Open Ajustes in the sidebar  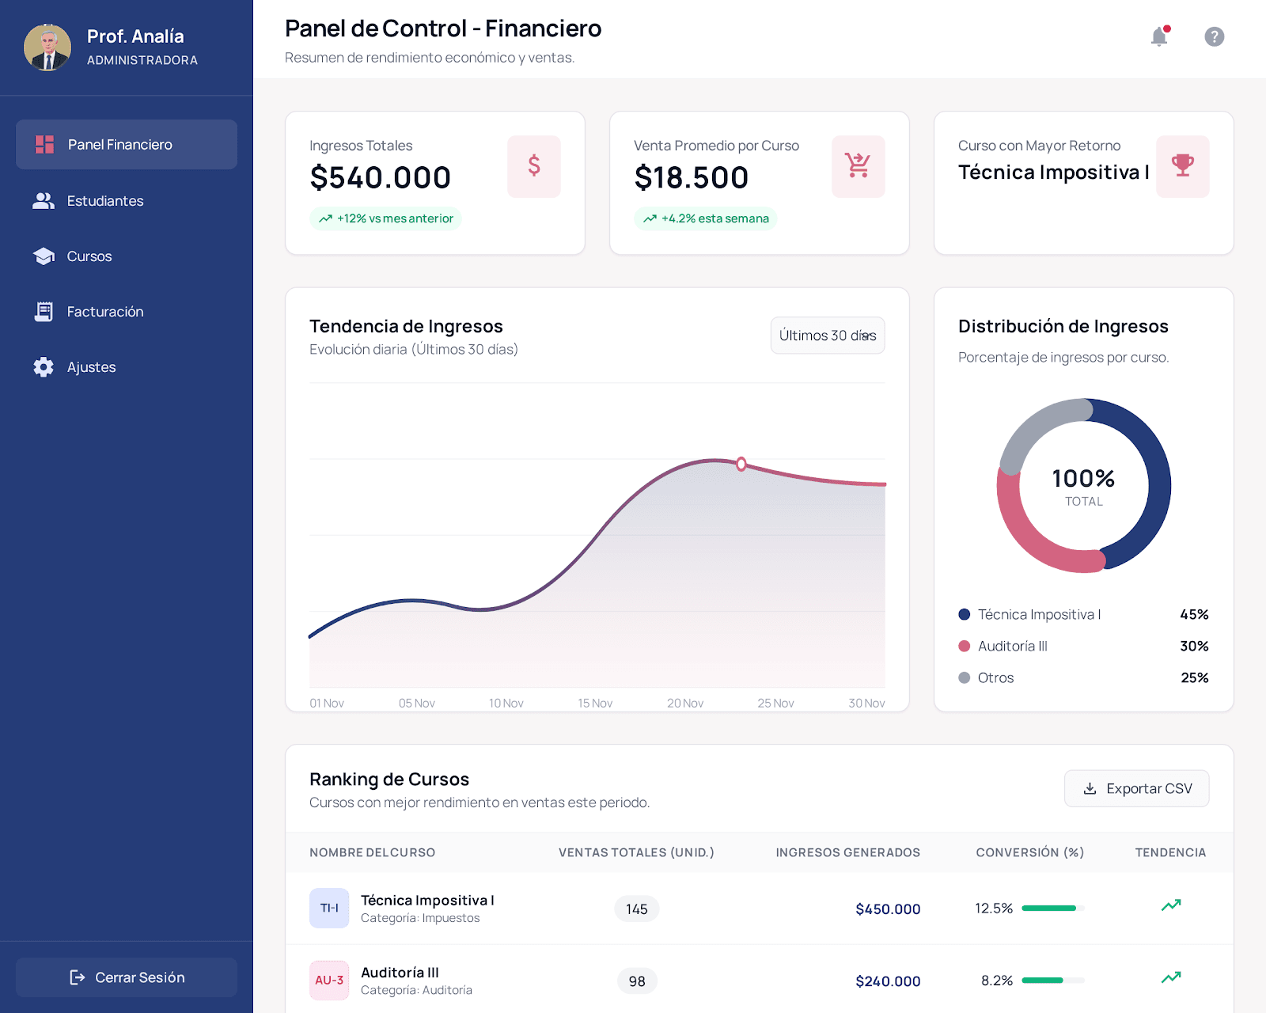(127, 367)
